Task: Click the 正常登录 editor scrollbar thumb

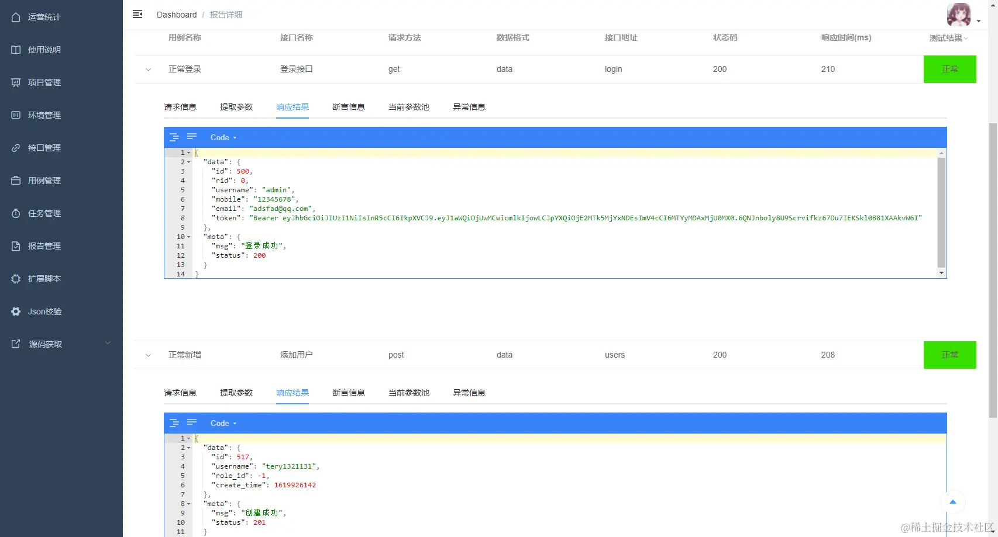Action: tap(941, 212)
